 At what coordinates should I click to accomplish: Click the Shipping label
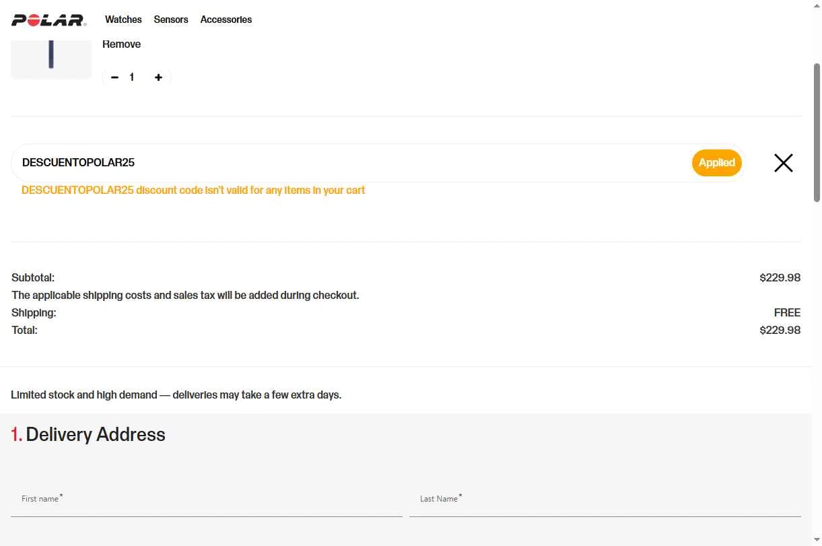[x=34, y=312]
